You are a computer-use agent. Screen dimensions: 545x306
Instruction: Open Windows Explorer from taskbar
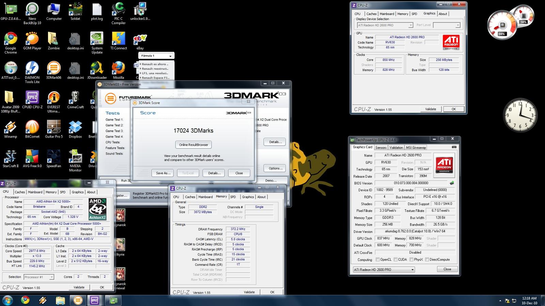(x=60, y=300)
